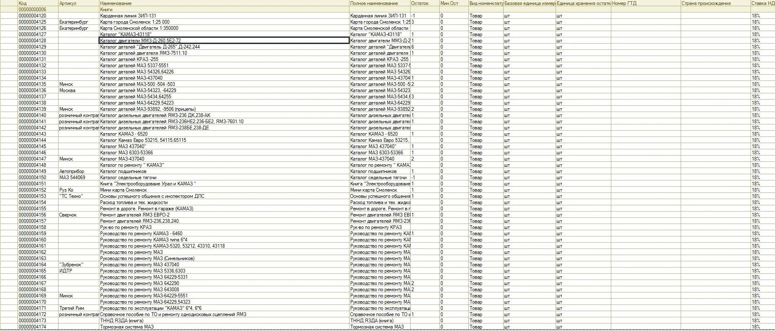Image resolution: width=775 pixels, height=331 pixels.
Task: Select 'Каталог деталей "Двигатель Д-265",Д-242,244' name
Action: coord(224,47)
